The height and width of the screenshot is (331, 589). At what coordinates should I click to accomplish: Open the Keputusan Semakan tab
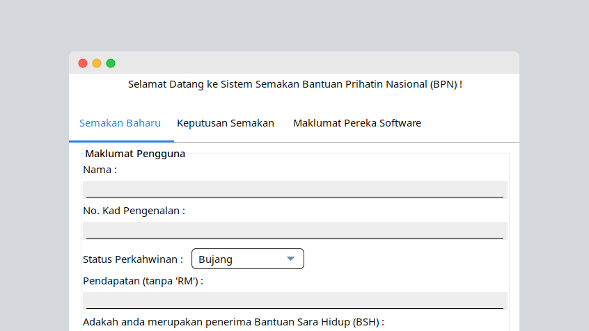coord(226,123)
